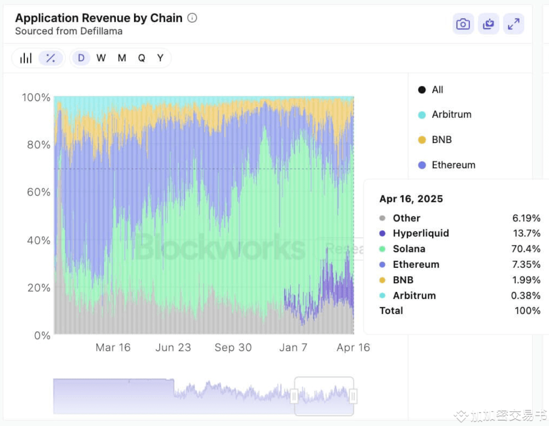Click the selected range window in navigator
The image size is (549, 426).
coord(324,396)
